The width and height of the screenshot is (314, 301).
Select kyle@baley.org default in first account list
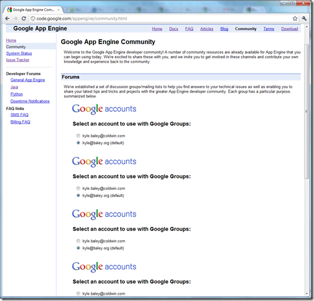[x=78, y=143]
